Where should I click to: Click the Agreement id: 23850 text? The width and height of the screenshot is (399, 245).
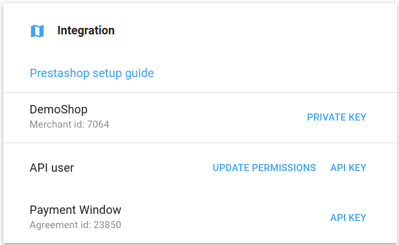tap(75, 225)
